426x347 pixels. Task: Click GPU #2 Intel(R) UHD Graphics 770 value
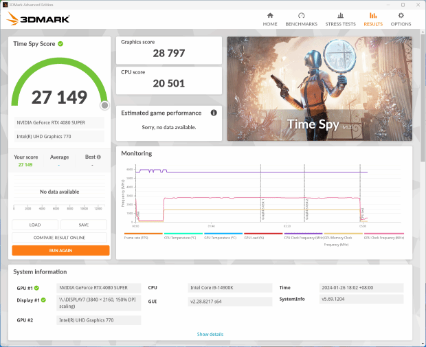tap(99, 320)
